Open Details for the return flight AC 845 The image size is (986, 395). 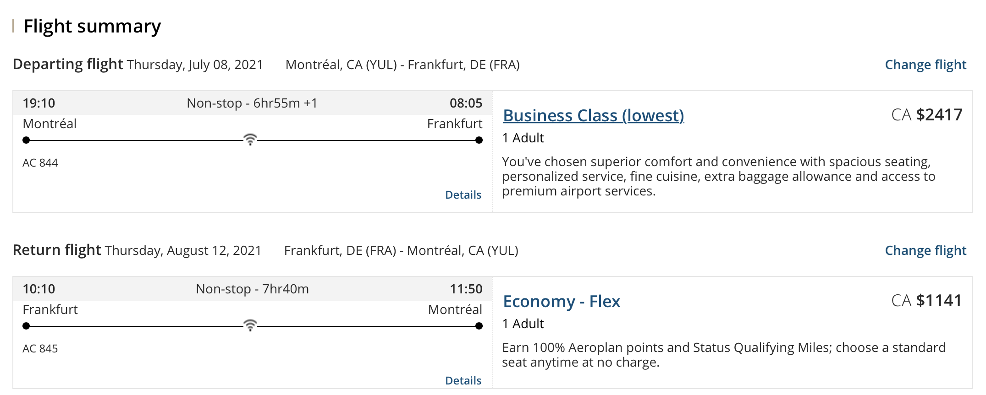coord(463,381)
